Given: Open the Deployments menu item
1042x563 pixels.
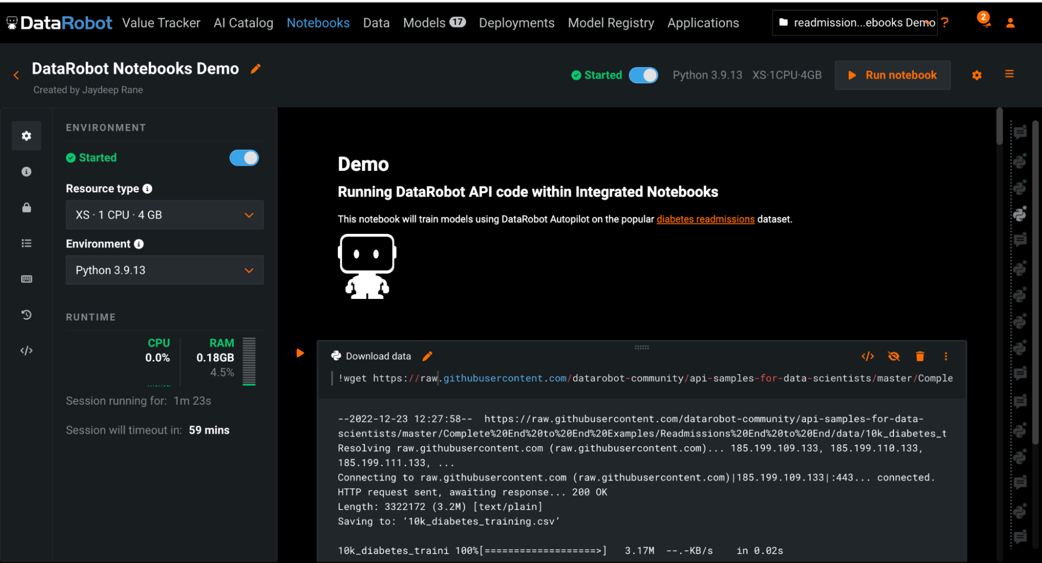Looking at the screenshot, I should point(517,23).
